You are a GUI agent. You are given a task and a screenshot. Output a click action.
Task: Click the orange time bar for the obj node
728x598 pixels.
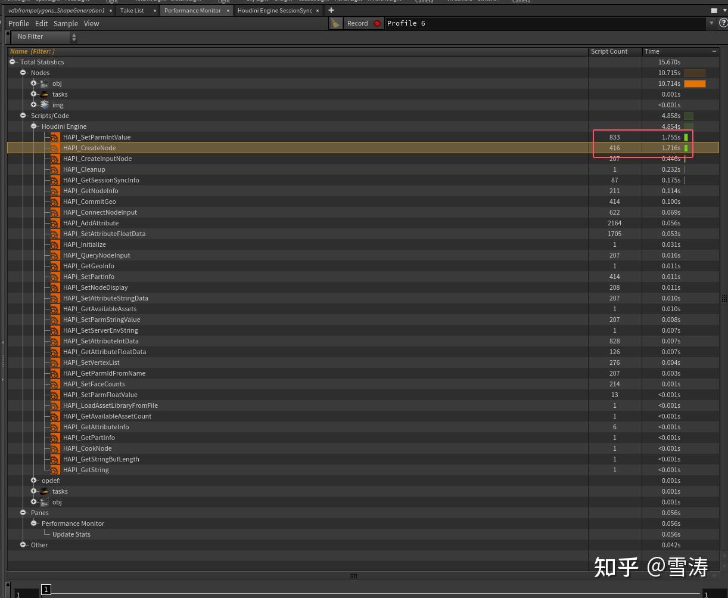click(x=695, y=83)
